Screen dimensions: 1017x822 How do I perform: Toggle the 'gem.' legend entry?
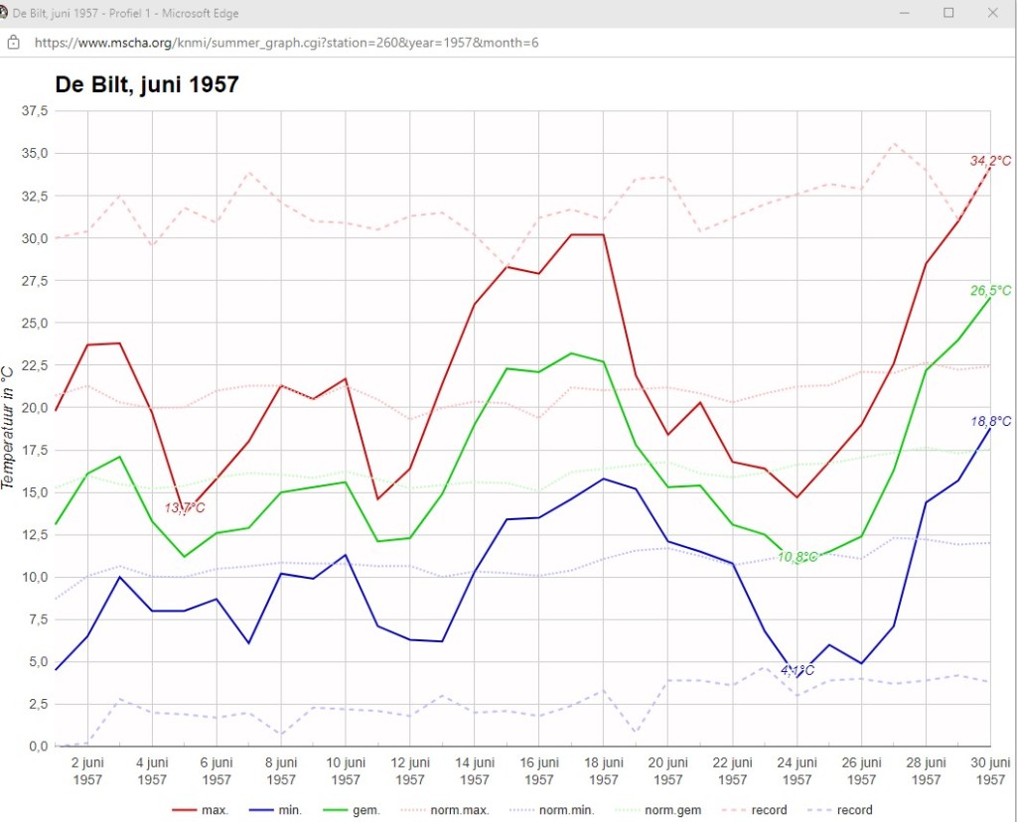(351, 810)
